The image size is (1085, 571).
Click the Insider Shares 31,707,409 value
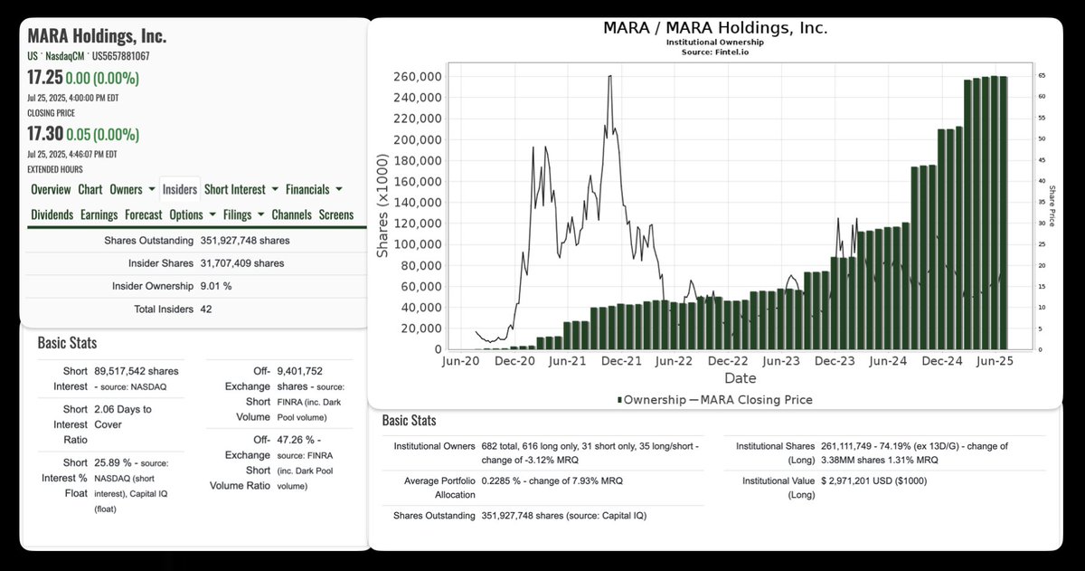[x=241, y=263]
